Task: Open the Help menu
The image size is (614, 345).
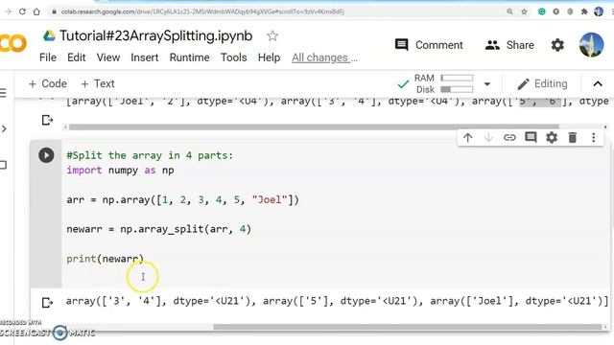Action: (x=269, y=57)
